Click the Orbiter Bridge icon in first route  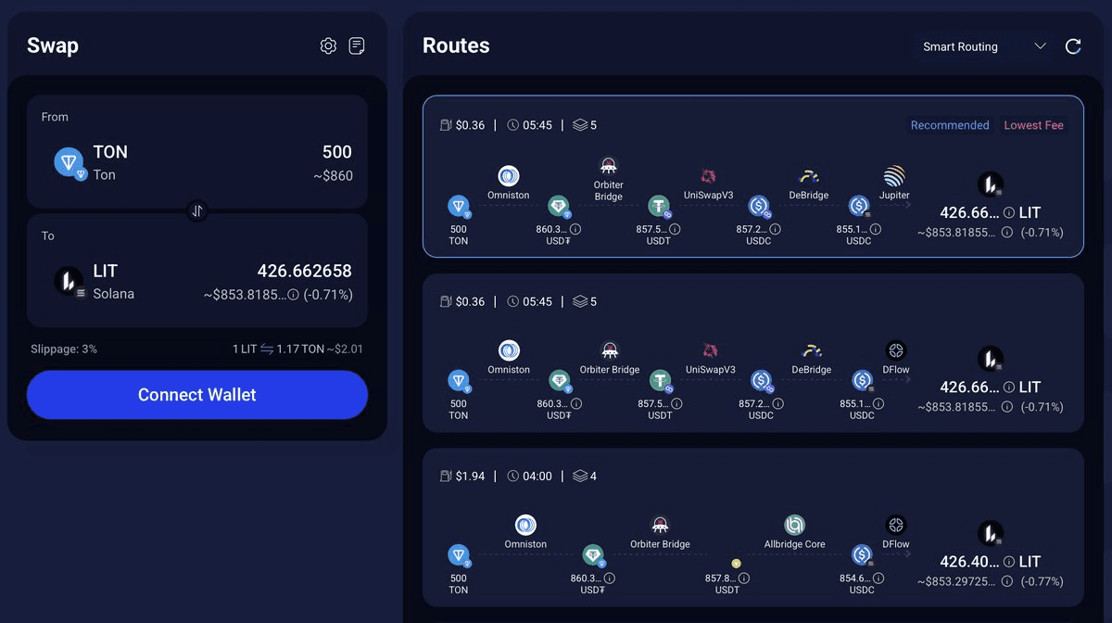pyautogui.click(x=609, y=167)
